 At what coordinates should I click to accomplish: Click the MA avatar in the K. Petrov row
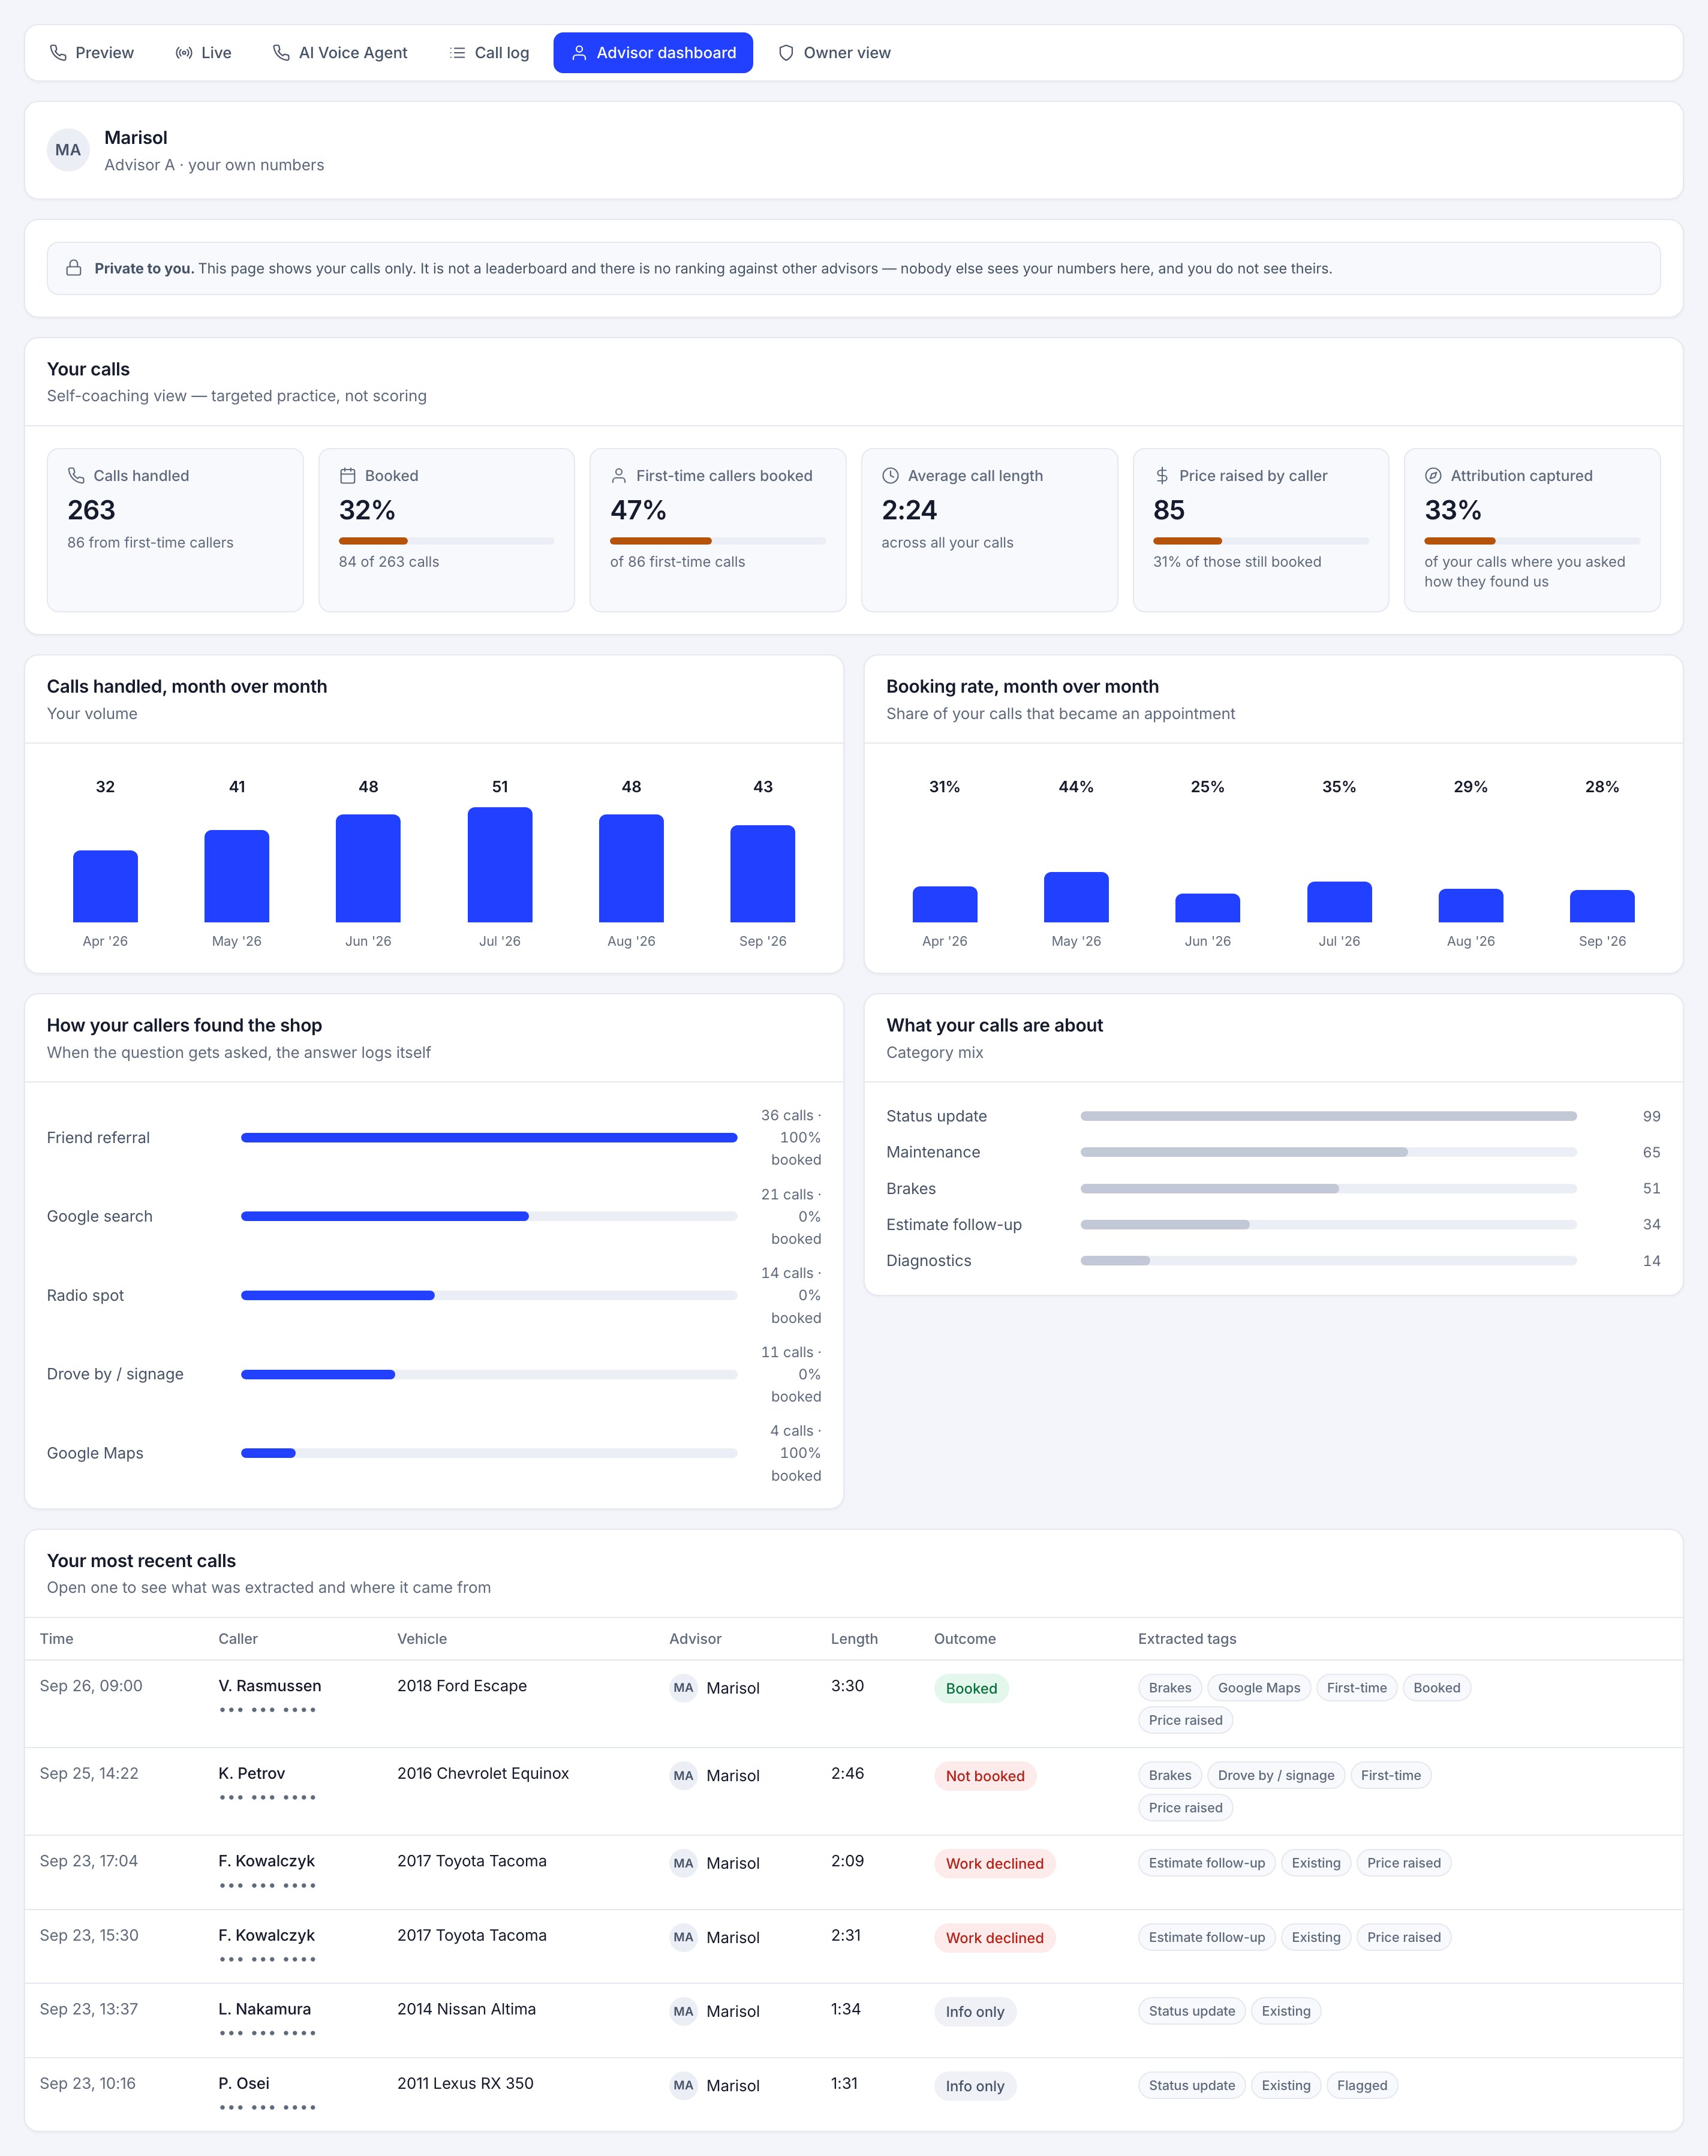pos(683,1776)
